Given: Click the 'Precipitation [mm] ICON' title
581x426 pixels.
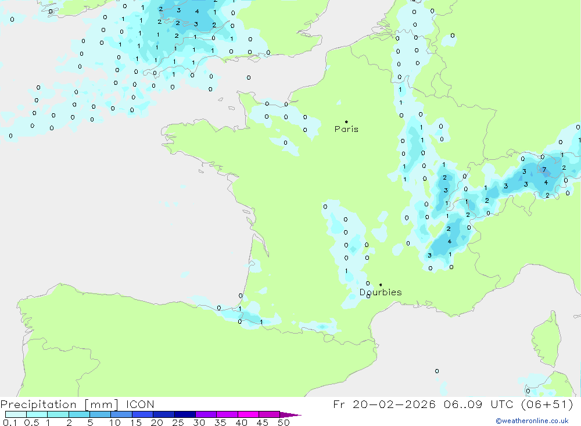Looking at the screenshot, I should pos(77,404).
